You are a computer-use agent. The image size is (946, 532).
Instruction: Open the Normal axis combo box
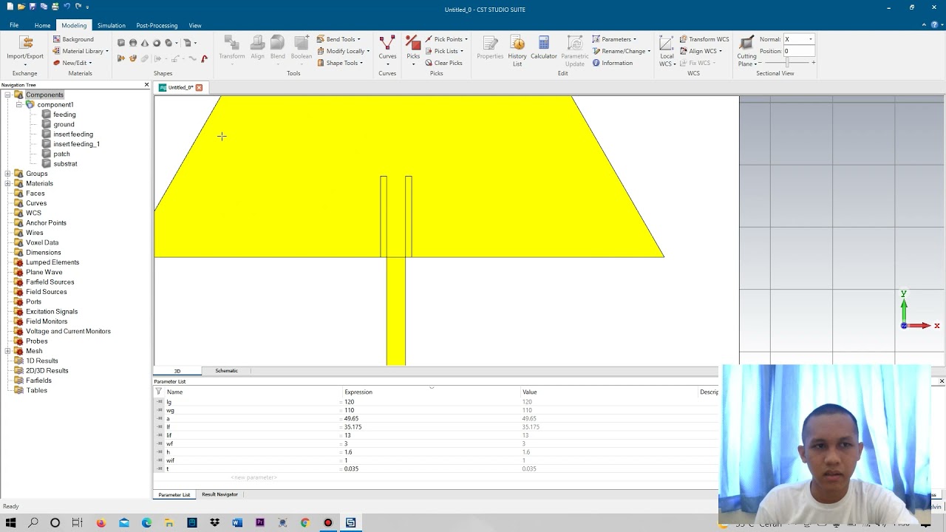click(x=799, y=39)
